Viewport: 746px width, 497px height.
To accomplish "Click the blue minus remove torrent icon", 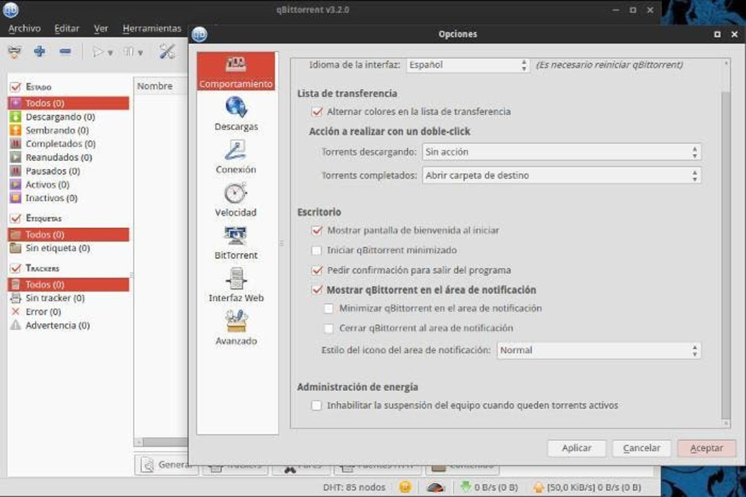I will (x=65, y=52).
